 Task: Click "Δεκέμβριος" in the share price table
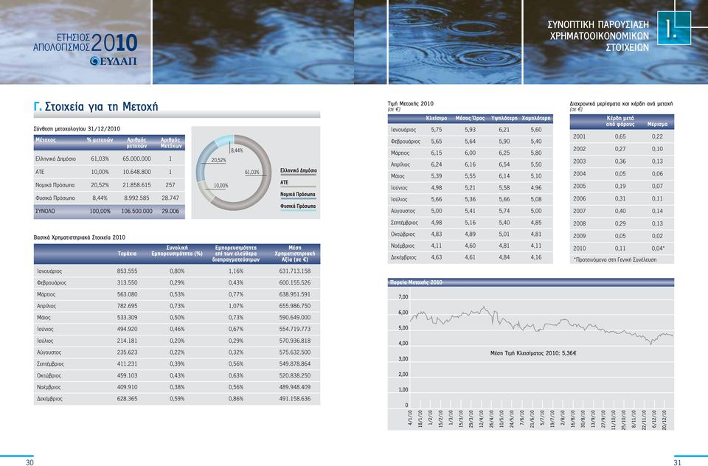pos(403,257)
